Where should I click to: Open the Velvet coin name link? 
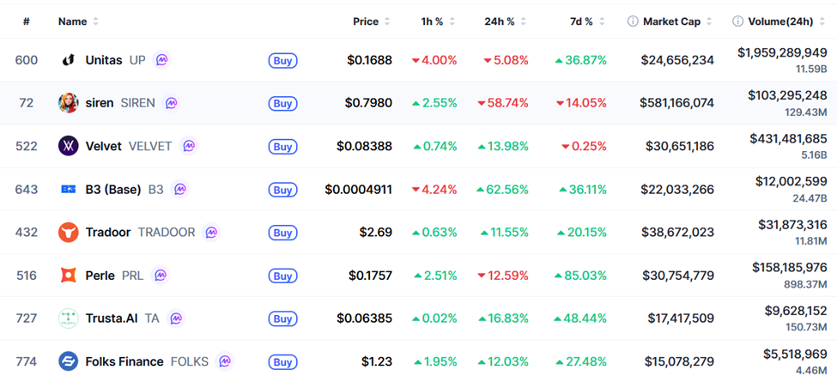pyautogui.click(x=103, y=146)
